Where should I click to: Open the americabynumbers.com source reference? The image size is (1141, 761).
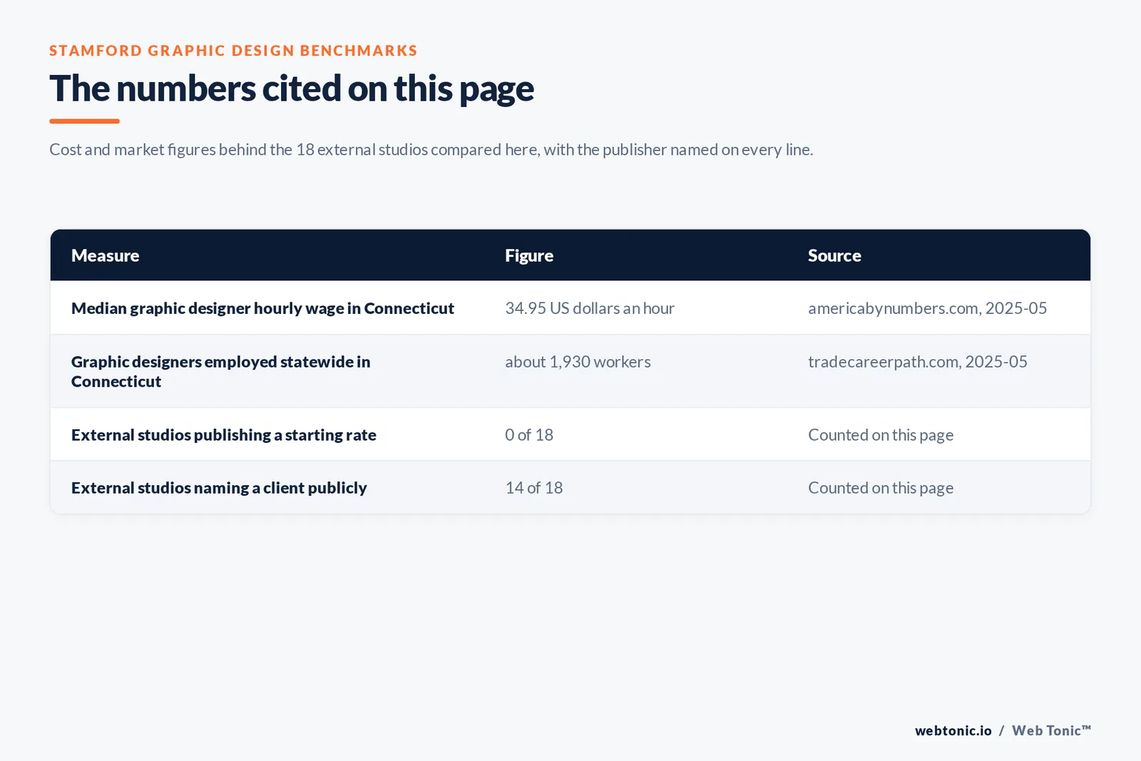[927, 308]
